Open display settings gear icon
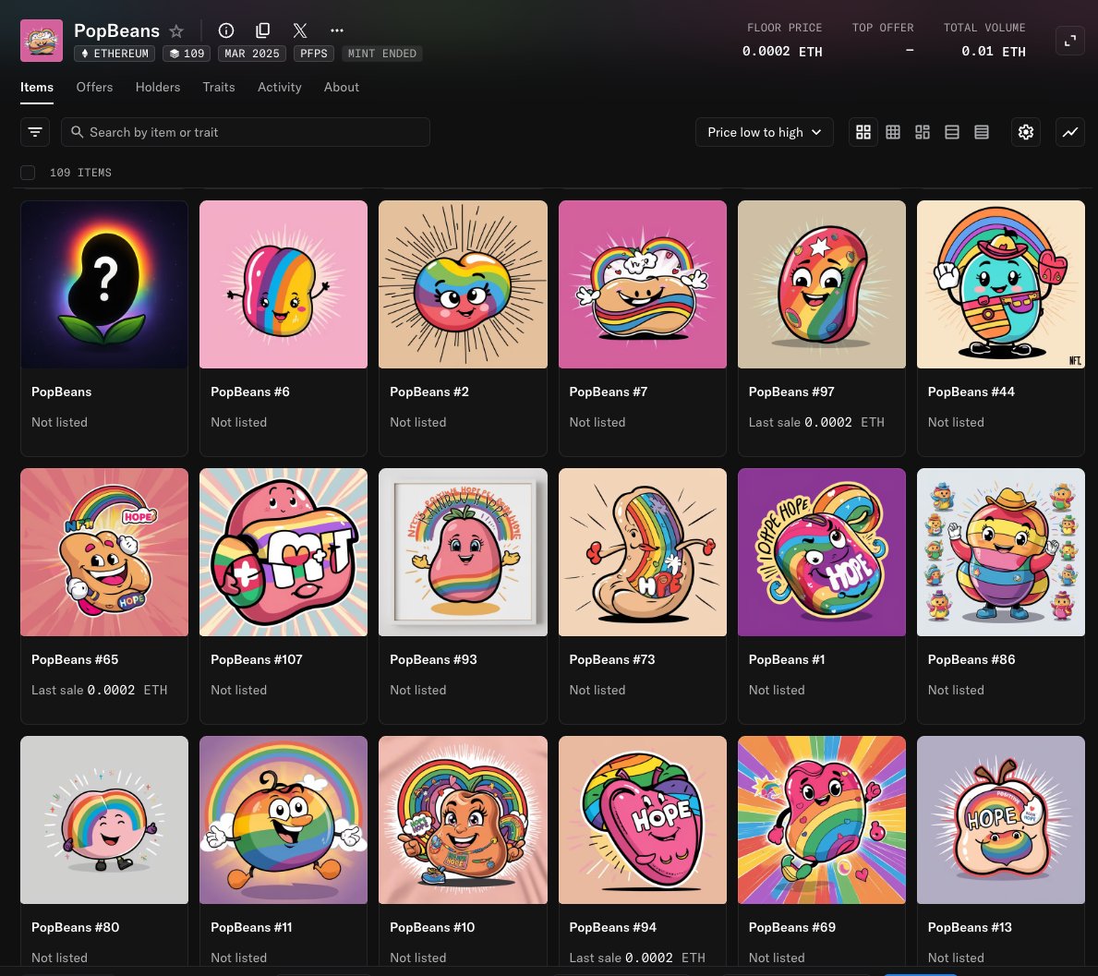The height and width of the screenshot is (976, 1098). [x=1026, y=132]
